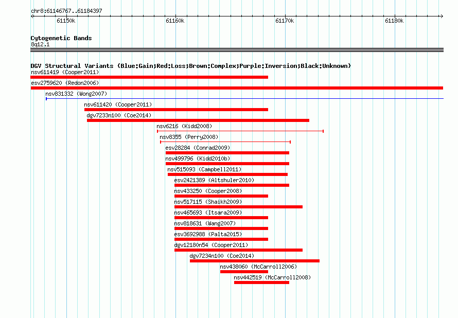
Task: Select the red bar under esv3692988
Action: [221, 239]
